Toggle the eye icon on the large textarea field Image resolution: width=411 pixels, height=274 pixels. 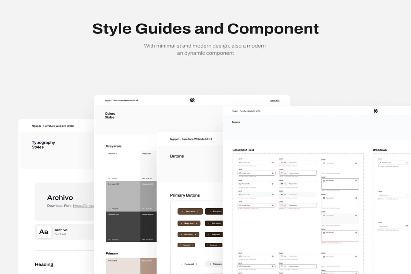(x=356, y=181)
